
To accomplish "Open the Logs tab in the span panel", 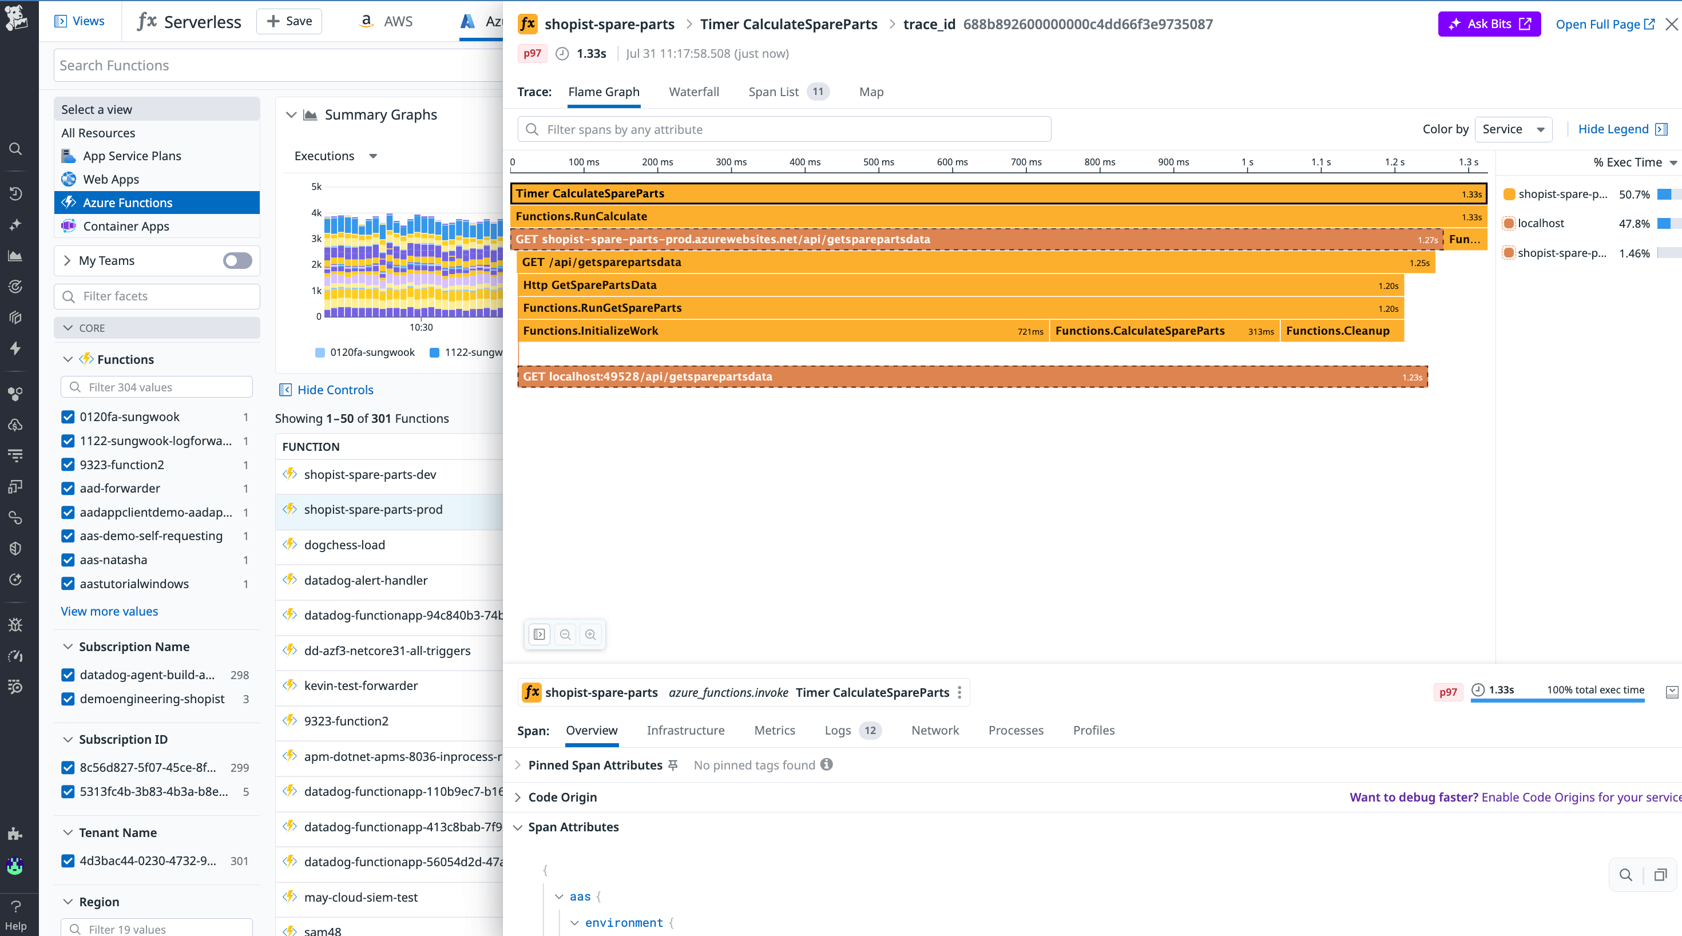I will click(x=837, y=730).
